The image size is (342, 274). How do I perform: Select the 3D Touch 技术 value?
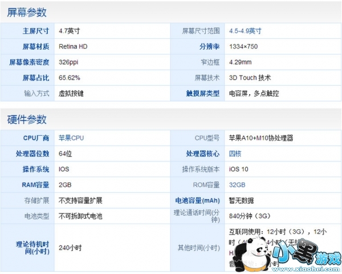(250, 78)
